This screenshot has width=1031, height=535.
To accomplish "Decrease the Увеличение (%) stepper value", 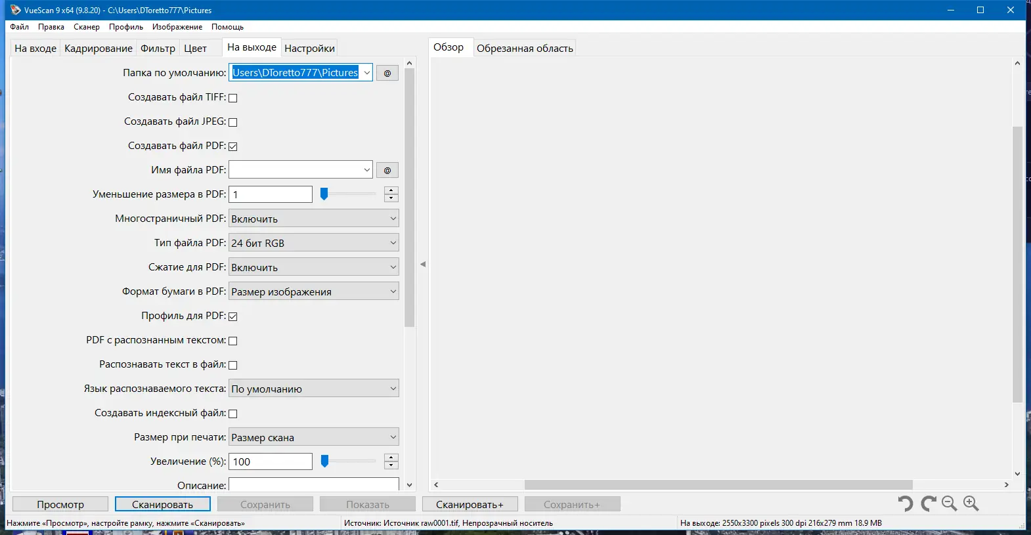I will (x=391, y=465).
